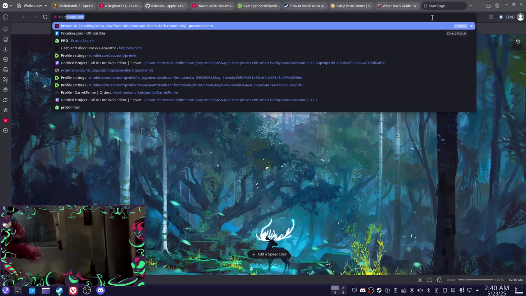Switch to the Releases apple1417 GitHub tab
Image resolution: width=526 pixels, height=296 pixels.
166,6
